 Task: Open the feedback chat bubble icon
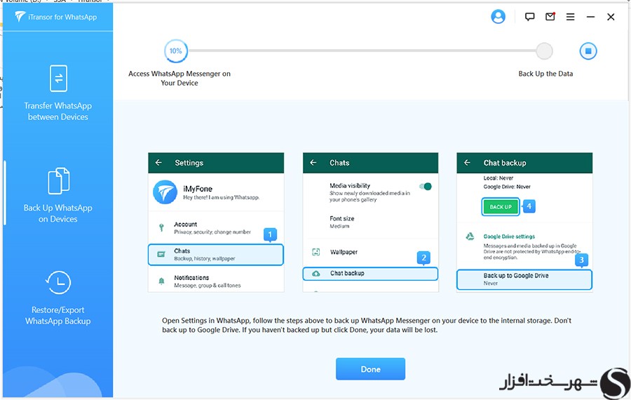[x=529, y=17]
